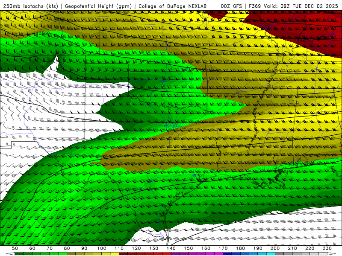Click the "200" colorbar label
Image resolution: width=342 pixels, height=256 pixels.
pyautogui.click(x=275, y=248)
